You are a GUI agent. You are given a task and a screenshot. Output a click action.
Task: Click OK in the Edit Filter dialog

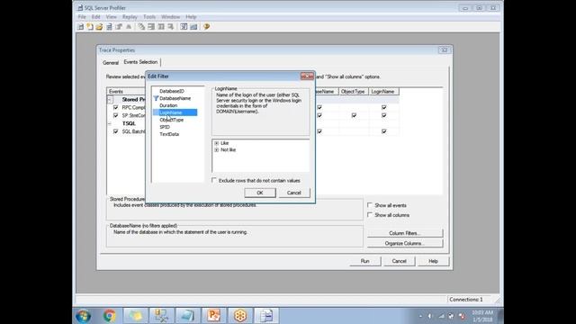coord(260,193)
